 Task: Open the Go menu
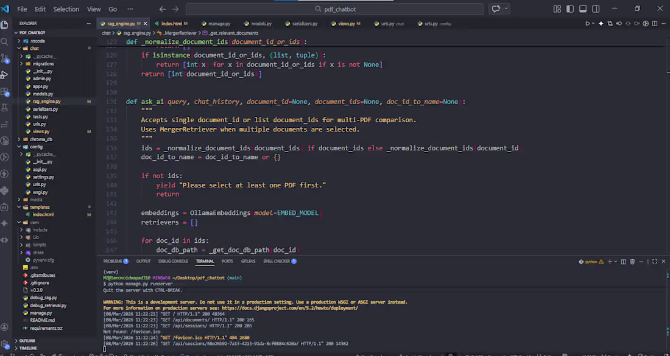(113, 9)
